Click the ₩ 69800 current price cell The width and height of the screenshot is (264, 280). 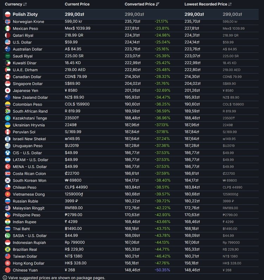coord(73,180)
